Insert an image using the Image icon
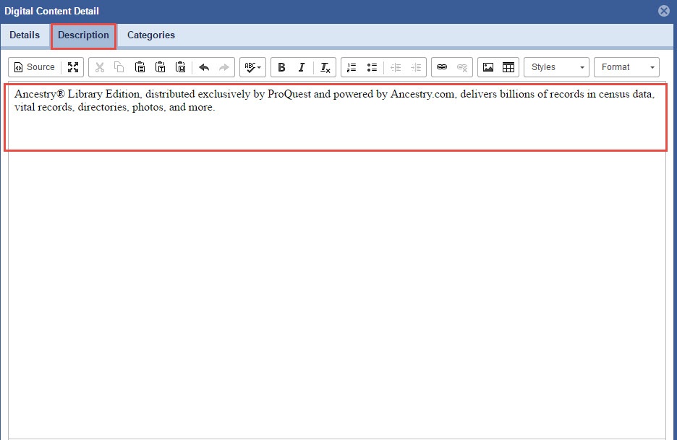The height and width of the screenshot is (440, 677). pyautogui.click(x=488, y=67)
